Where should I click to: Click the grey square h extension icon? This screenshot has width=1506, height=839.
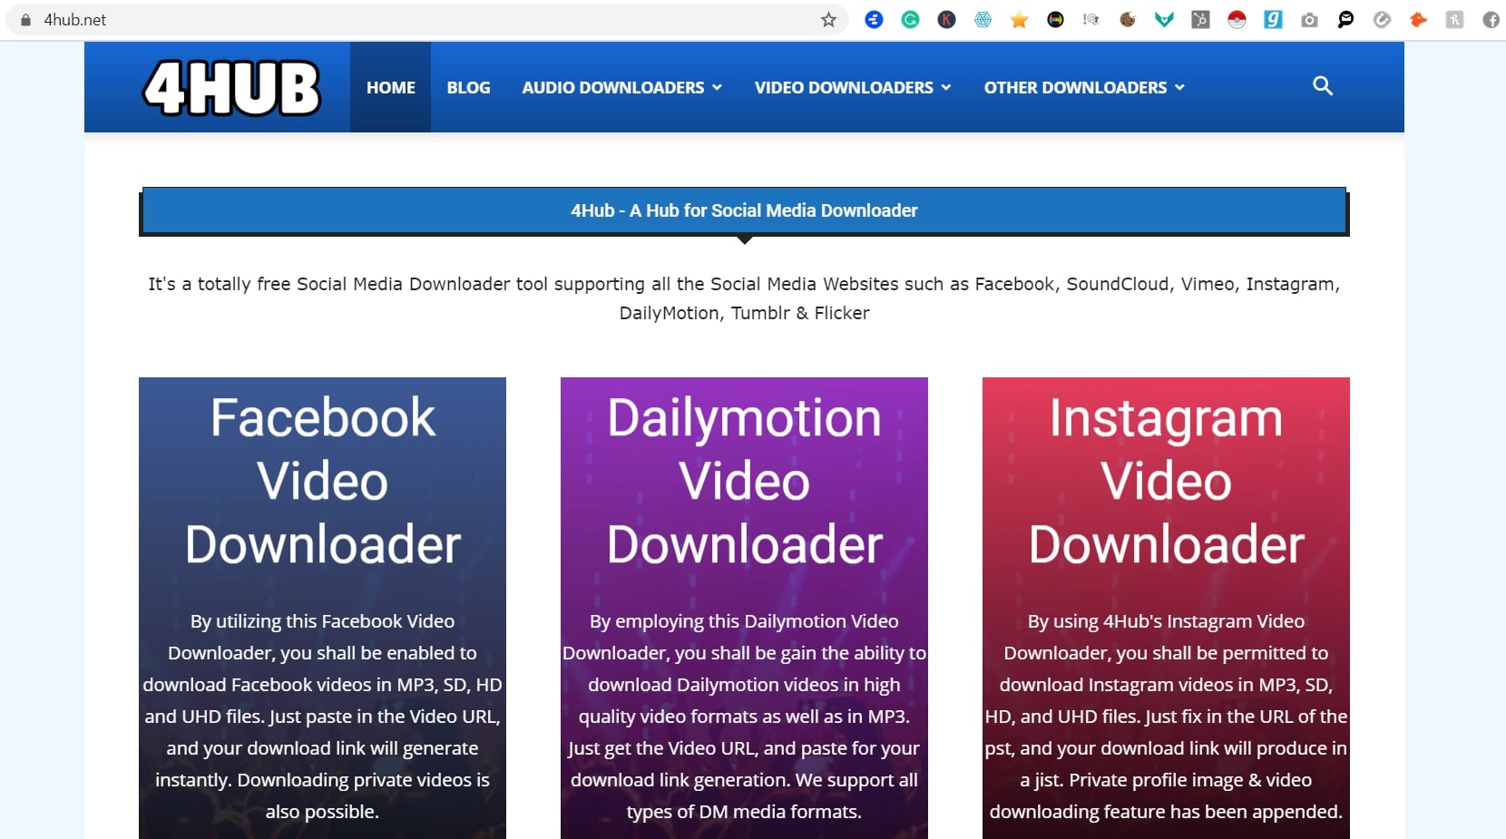point(1454,19)
